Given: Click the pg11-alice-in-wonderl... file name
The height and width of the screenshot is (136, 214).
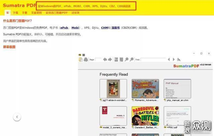Looking at the screenshot, I should point(115,100).
